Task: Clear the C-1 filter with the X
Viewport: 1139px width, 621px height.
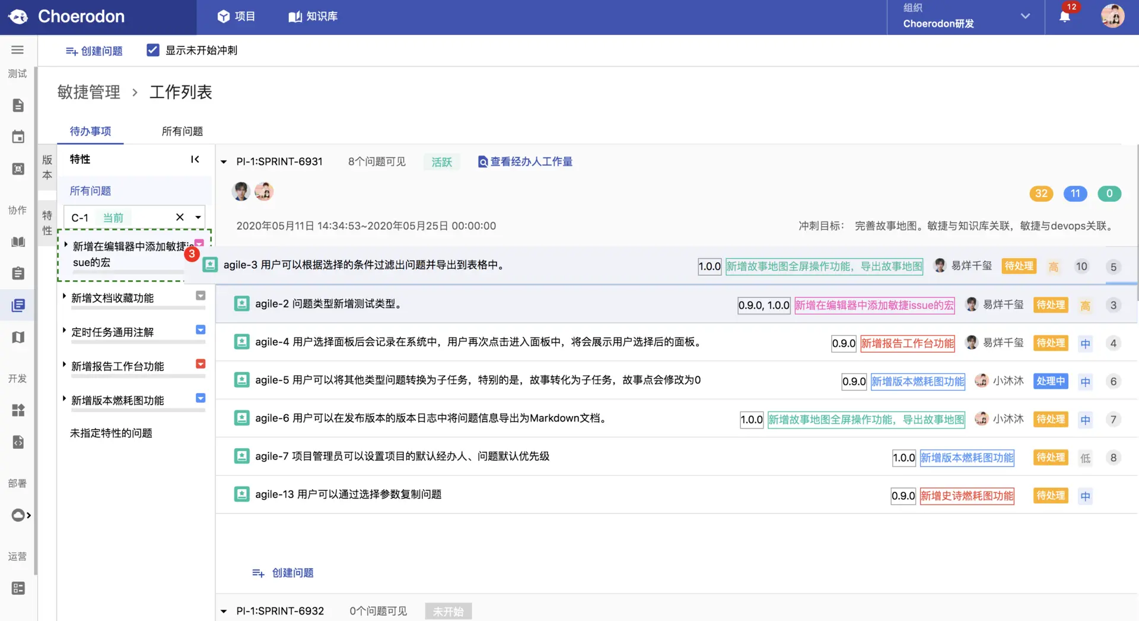Action: 180,217
